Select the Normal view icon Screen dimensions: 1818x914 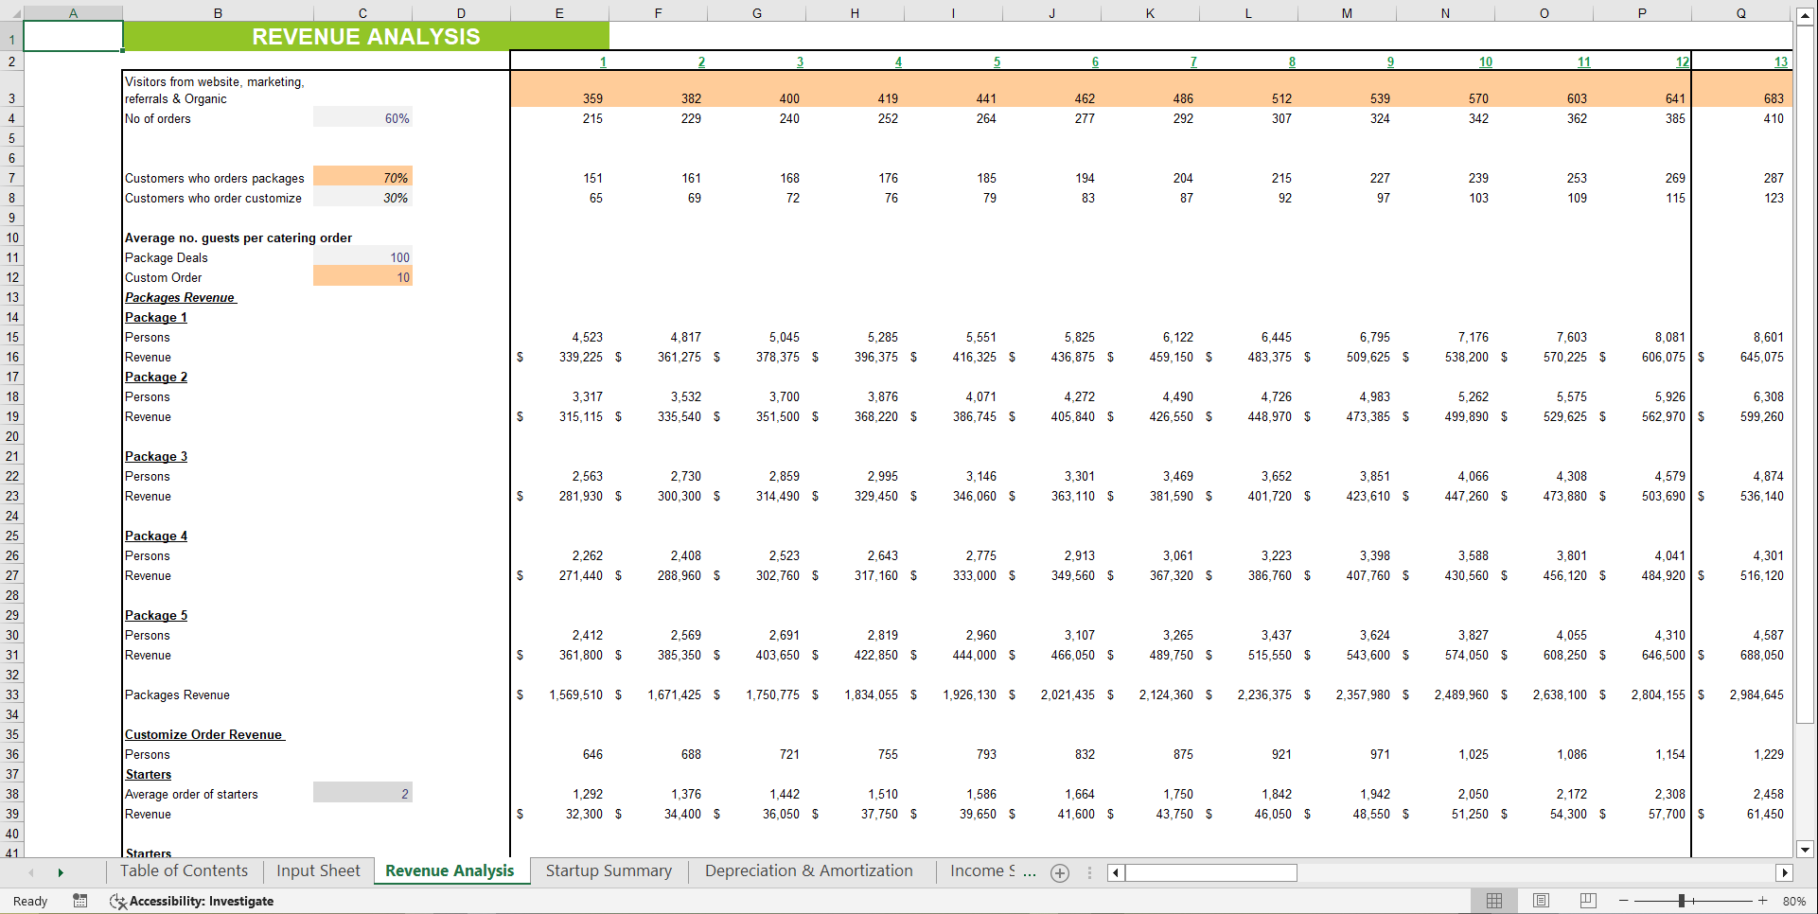click(x=1494, y=900)
